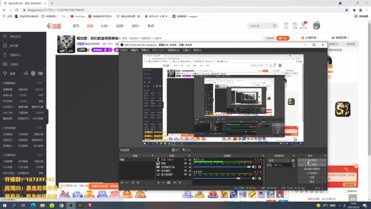Open the OBS 视图 (View) menu
Viewport: 371px width, 209px height.
click(x=145, y=51)
